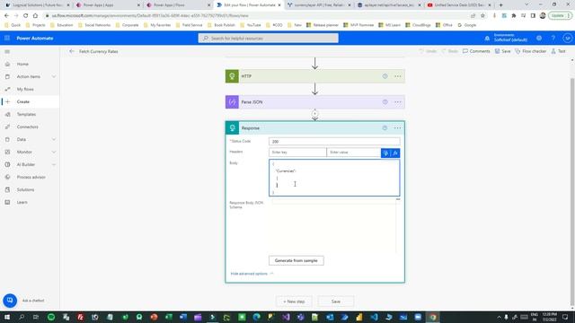Viewport: 575px width, 323px height.
Task: Reload the page in browser
Action: (25, 16)
